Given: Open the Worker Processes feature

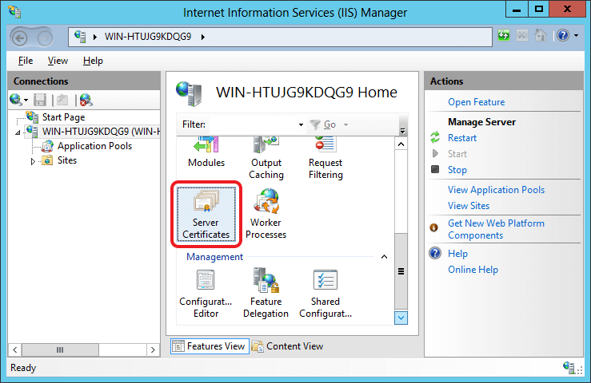Looking at the screenshot, I should (266, 214).
